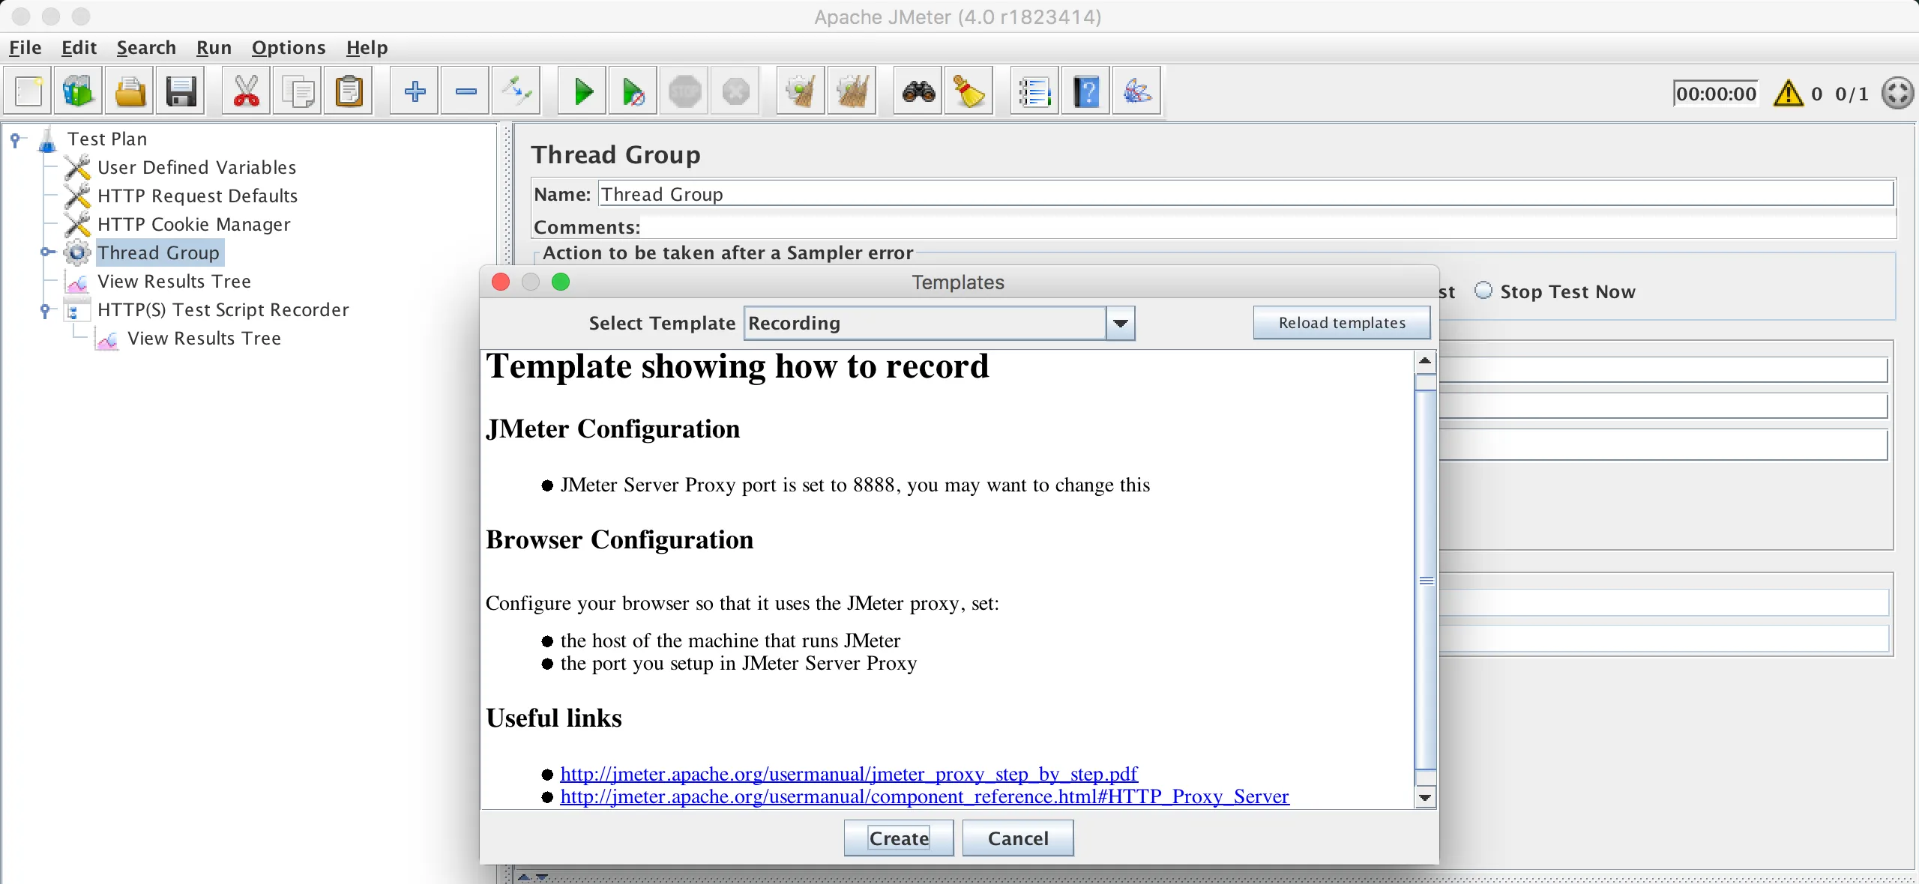Screen dimensions: 1919x884
Task: Open the Run menu
Action: (214, 48)
